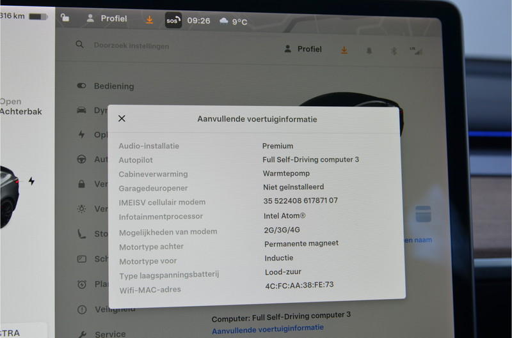Tap the LTE signal strength icon

pos(418,50)
